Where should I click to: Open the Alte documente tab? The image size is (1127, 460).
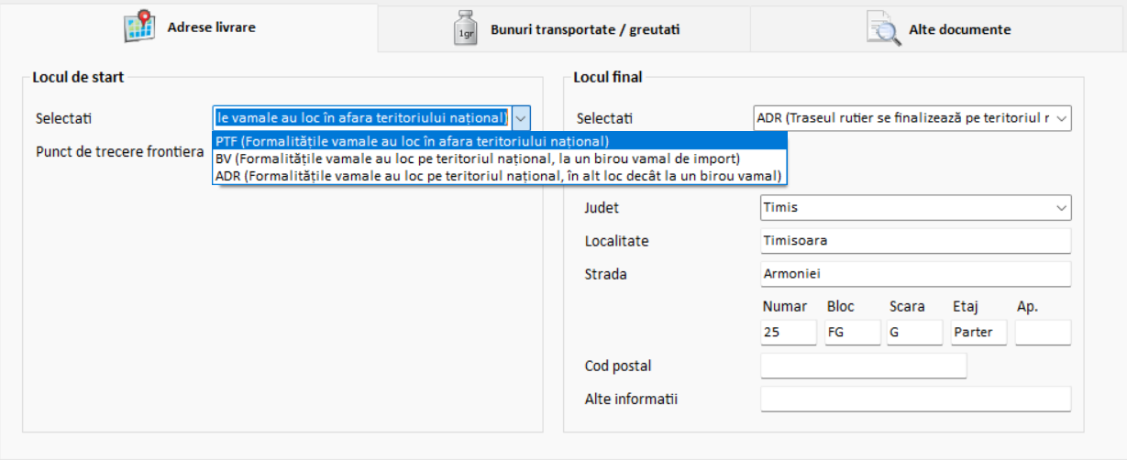click(938, 29)
